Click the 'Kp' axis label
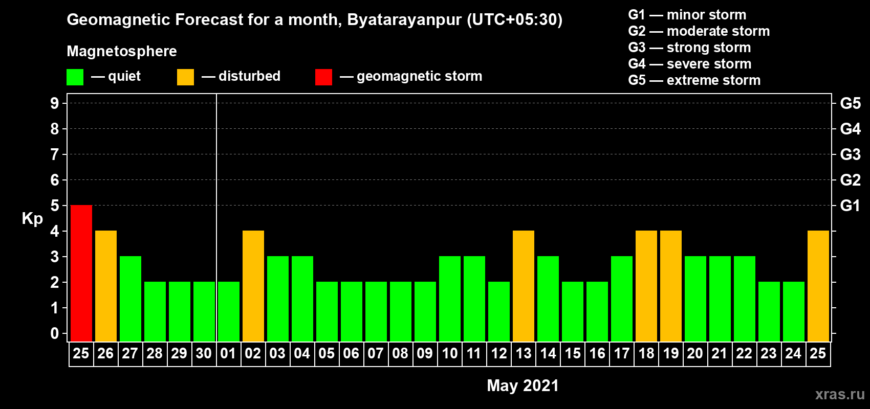 click(x=32, y=219)
